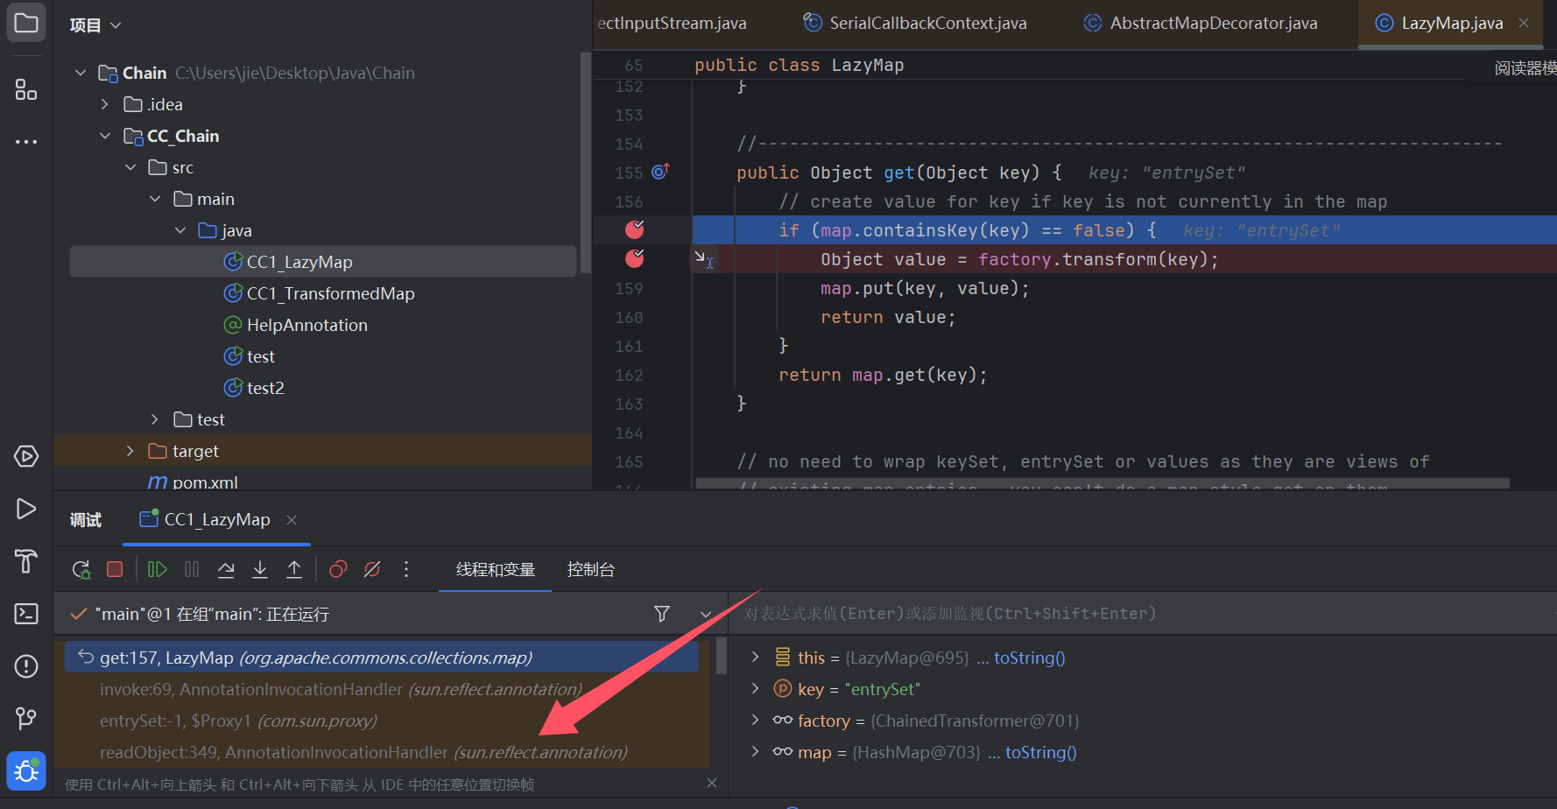The height and width of the screenshot is (809, 1557).
Task: Click the 阅读器模式 reader mode label
Action: point(1525,67)
